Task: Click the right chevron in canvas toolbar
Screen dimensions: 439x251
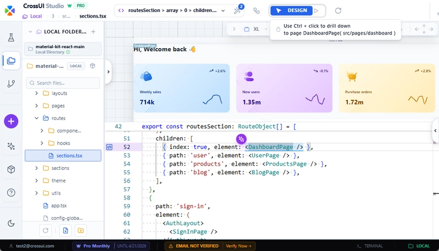Action: pyautogui.click(x=234, y=29)
